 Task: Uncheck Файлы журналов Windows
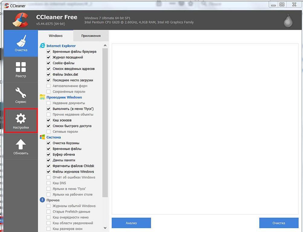pos(49,172)
